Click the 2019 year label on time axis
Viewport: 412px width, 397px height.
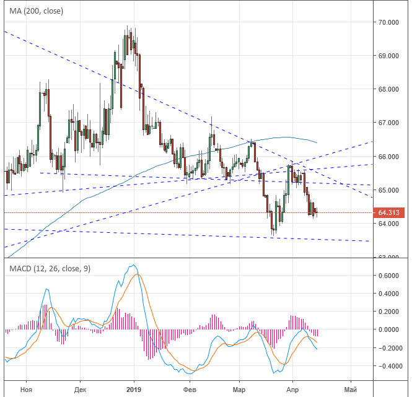[x=134, y=390]
